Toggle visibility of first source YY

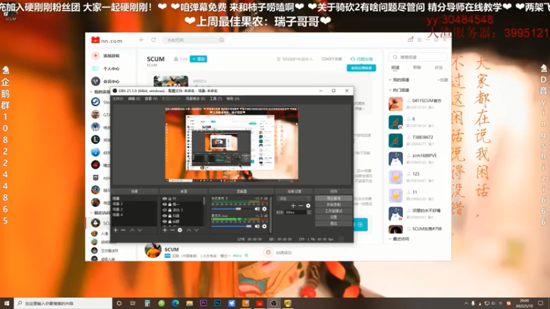[164, 198]
